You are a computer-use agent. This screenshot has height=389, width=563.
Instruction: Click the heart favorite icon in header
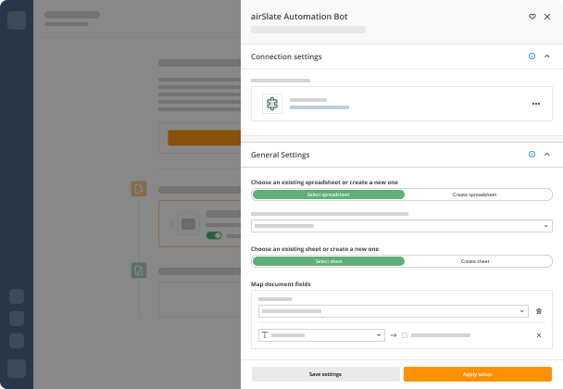pos(532,17)
